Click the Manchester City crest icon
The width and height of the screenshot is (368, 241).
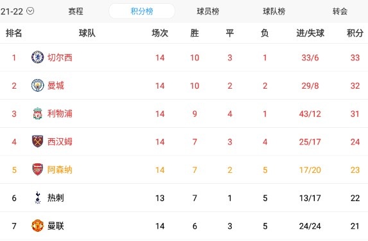37,85
